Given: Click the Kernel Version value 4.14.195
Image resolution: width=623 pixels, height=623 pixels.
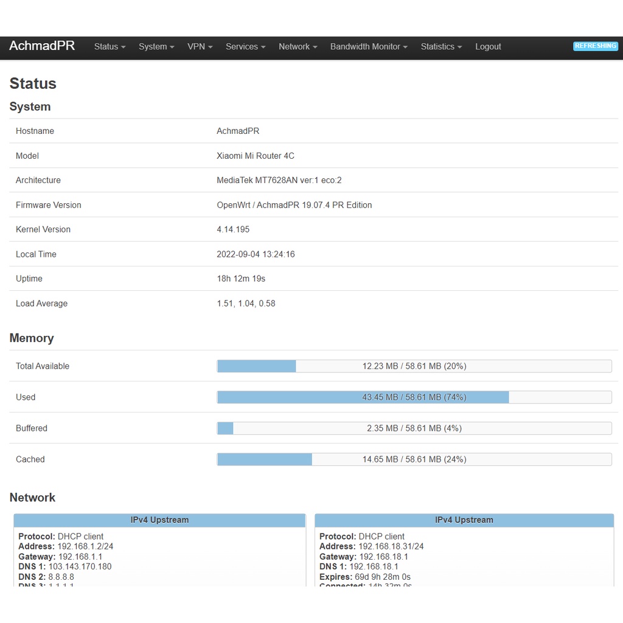Looking at the screenshot, I should tap(233, 229).
